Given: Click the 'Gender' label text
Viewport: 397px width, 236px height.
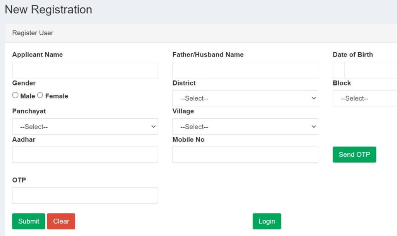Looking at the screenshot, I should (24, 83).
